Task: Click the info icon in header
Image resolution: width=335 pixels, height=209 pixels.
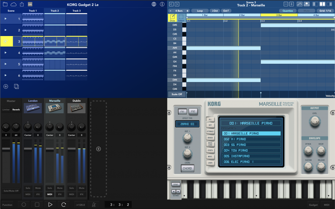Action: [162, 4]
